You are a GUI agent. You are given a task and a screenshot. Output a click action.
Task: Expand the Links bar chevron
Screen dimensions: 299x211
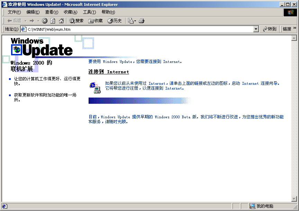click(x=295, y=28)
